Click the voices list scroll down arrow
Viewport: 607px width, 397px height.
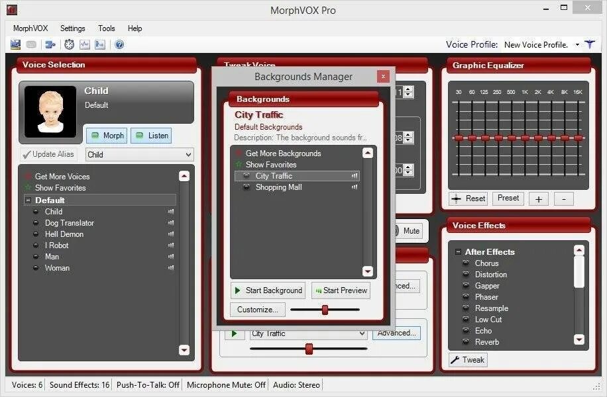click(x=184, y=350)
